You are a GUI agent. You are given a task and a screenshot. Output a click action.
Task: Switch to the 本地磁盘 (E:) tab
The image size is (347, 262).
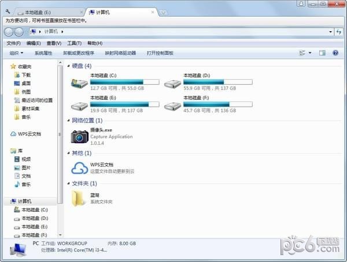click(x=50, y=12)
